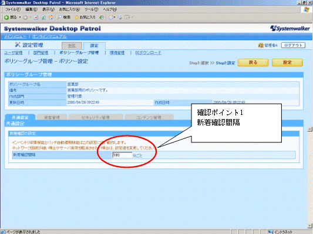Click the page scrollbar down arrow

click(309, 226)
